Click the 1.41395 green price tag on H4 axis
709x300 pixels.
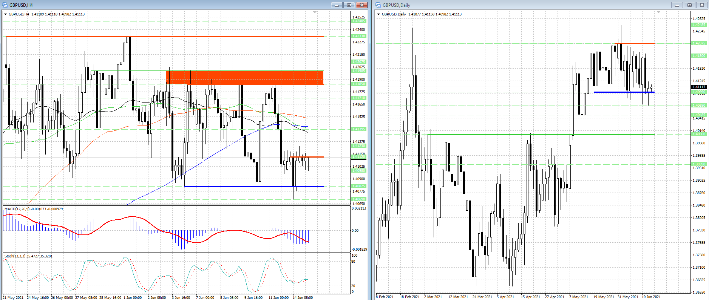point(359,129)
